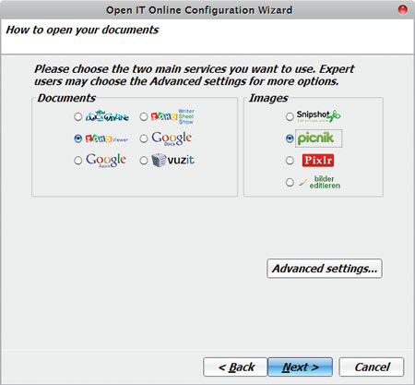Return to previous page with Back
The width and height of the screenshot is (415, 385).
point(235,367)
